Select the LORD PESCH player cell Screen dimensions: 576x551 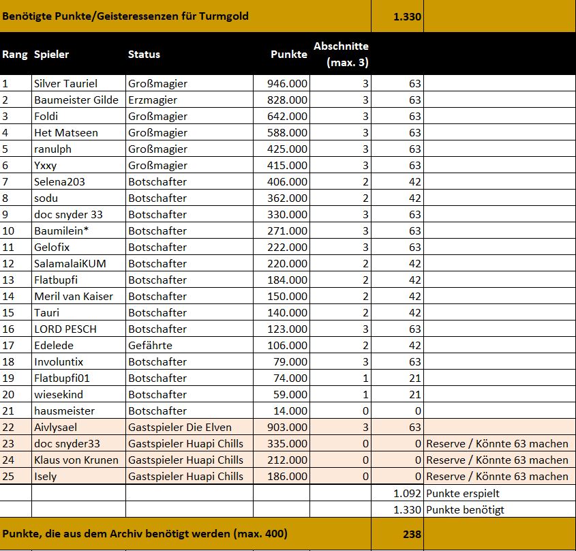65,329
